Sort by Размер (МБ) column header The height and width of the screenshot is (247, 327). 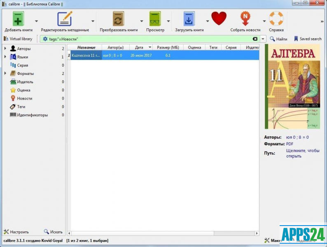(168, 47)
